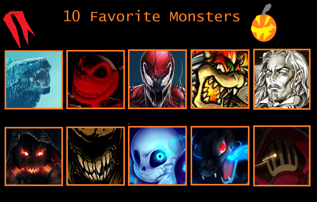Viewport: 317px width, 202px height.
Task: Click the Godzilla thumbnail
Action: point(34,80)
